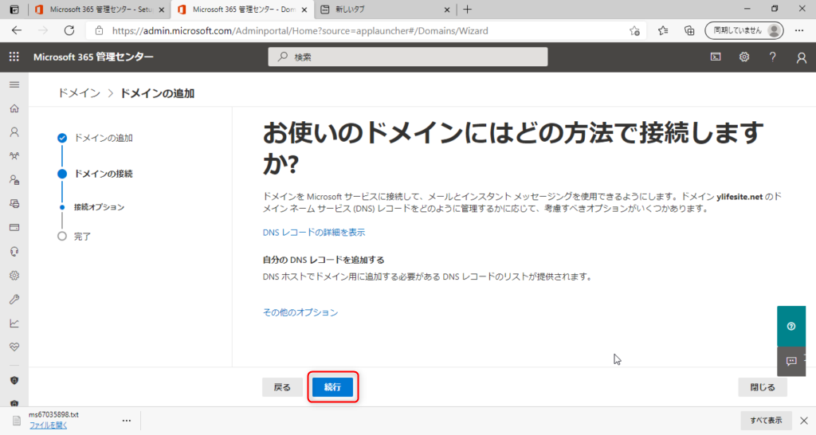816x435 pixels.
Task: Close the downloads bar
Action: [x=804, y=421]
